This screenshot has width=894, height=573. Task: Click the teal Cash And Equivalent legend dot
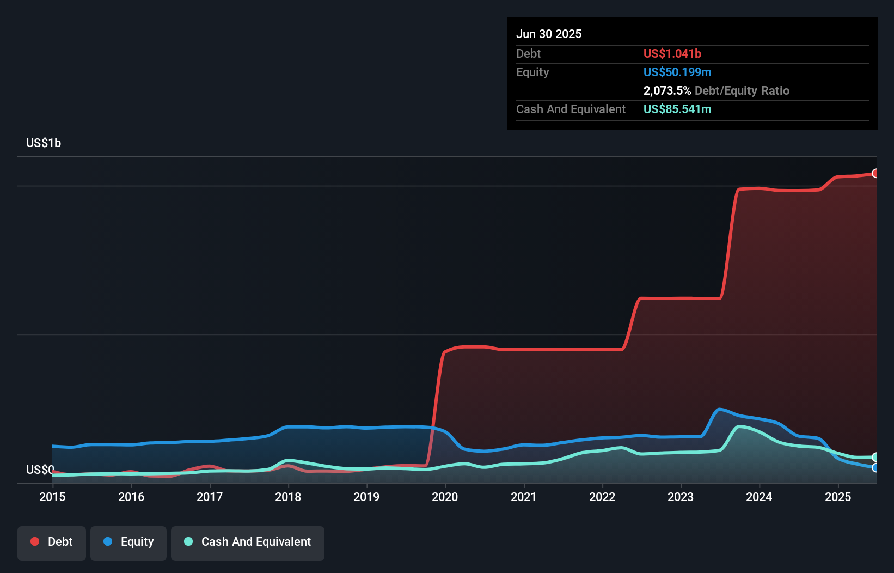point(188,541)
